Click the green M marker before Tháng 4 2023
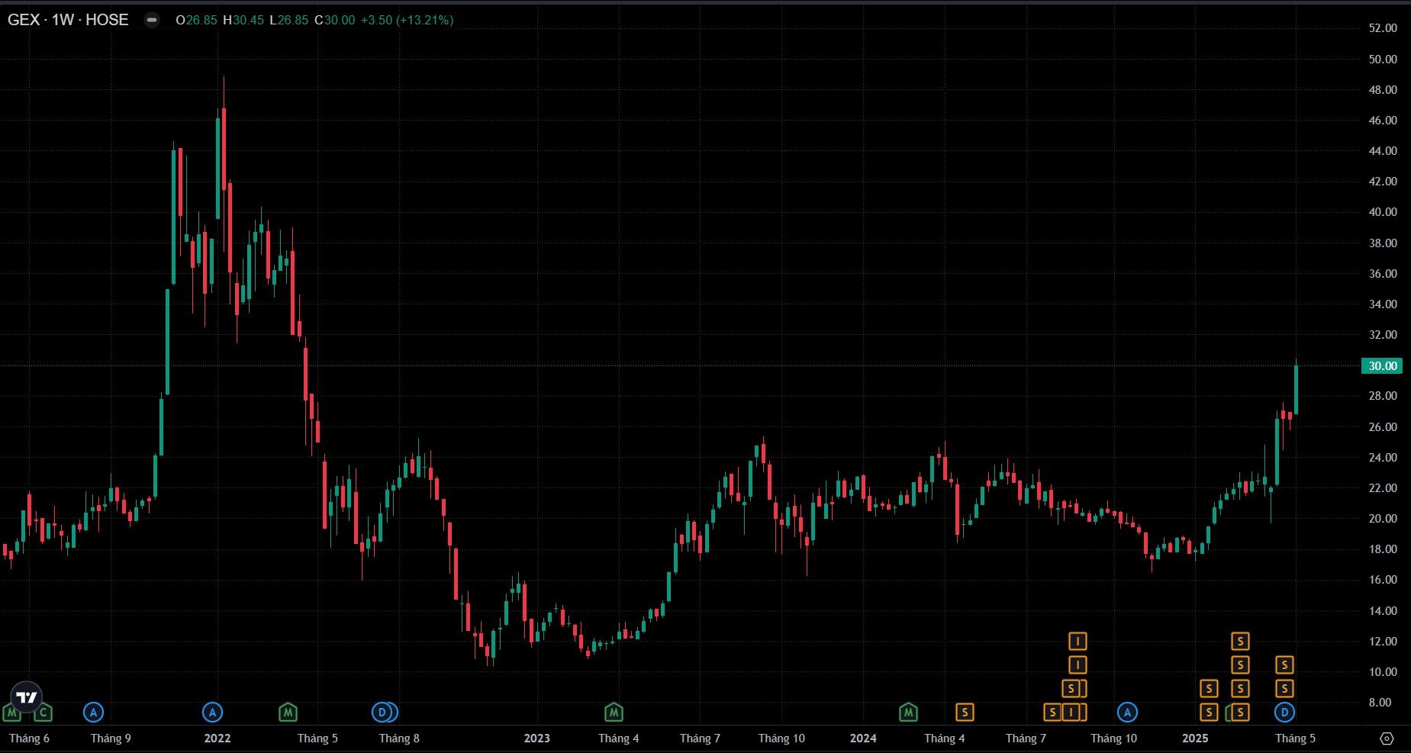 pyautogui.click(x=614, y=713)
